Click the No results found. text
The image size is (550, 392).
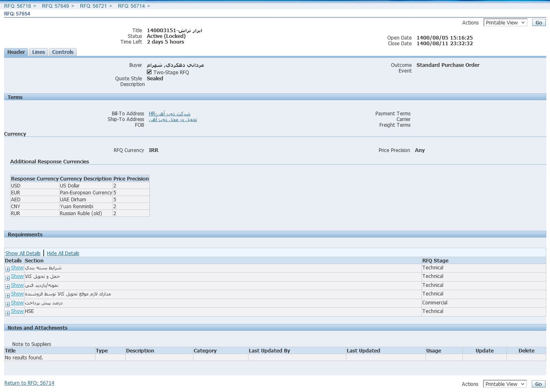(x=24, y=358)
